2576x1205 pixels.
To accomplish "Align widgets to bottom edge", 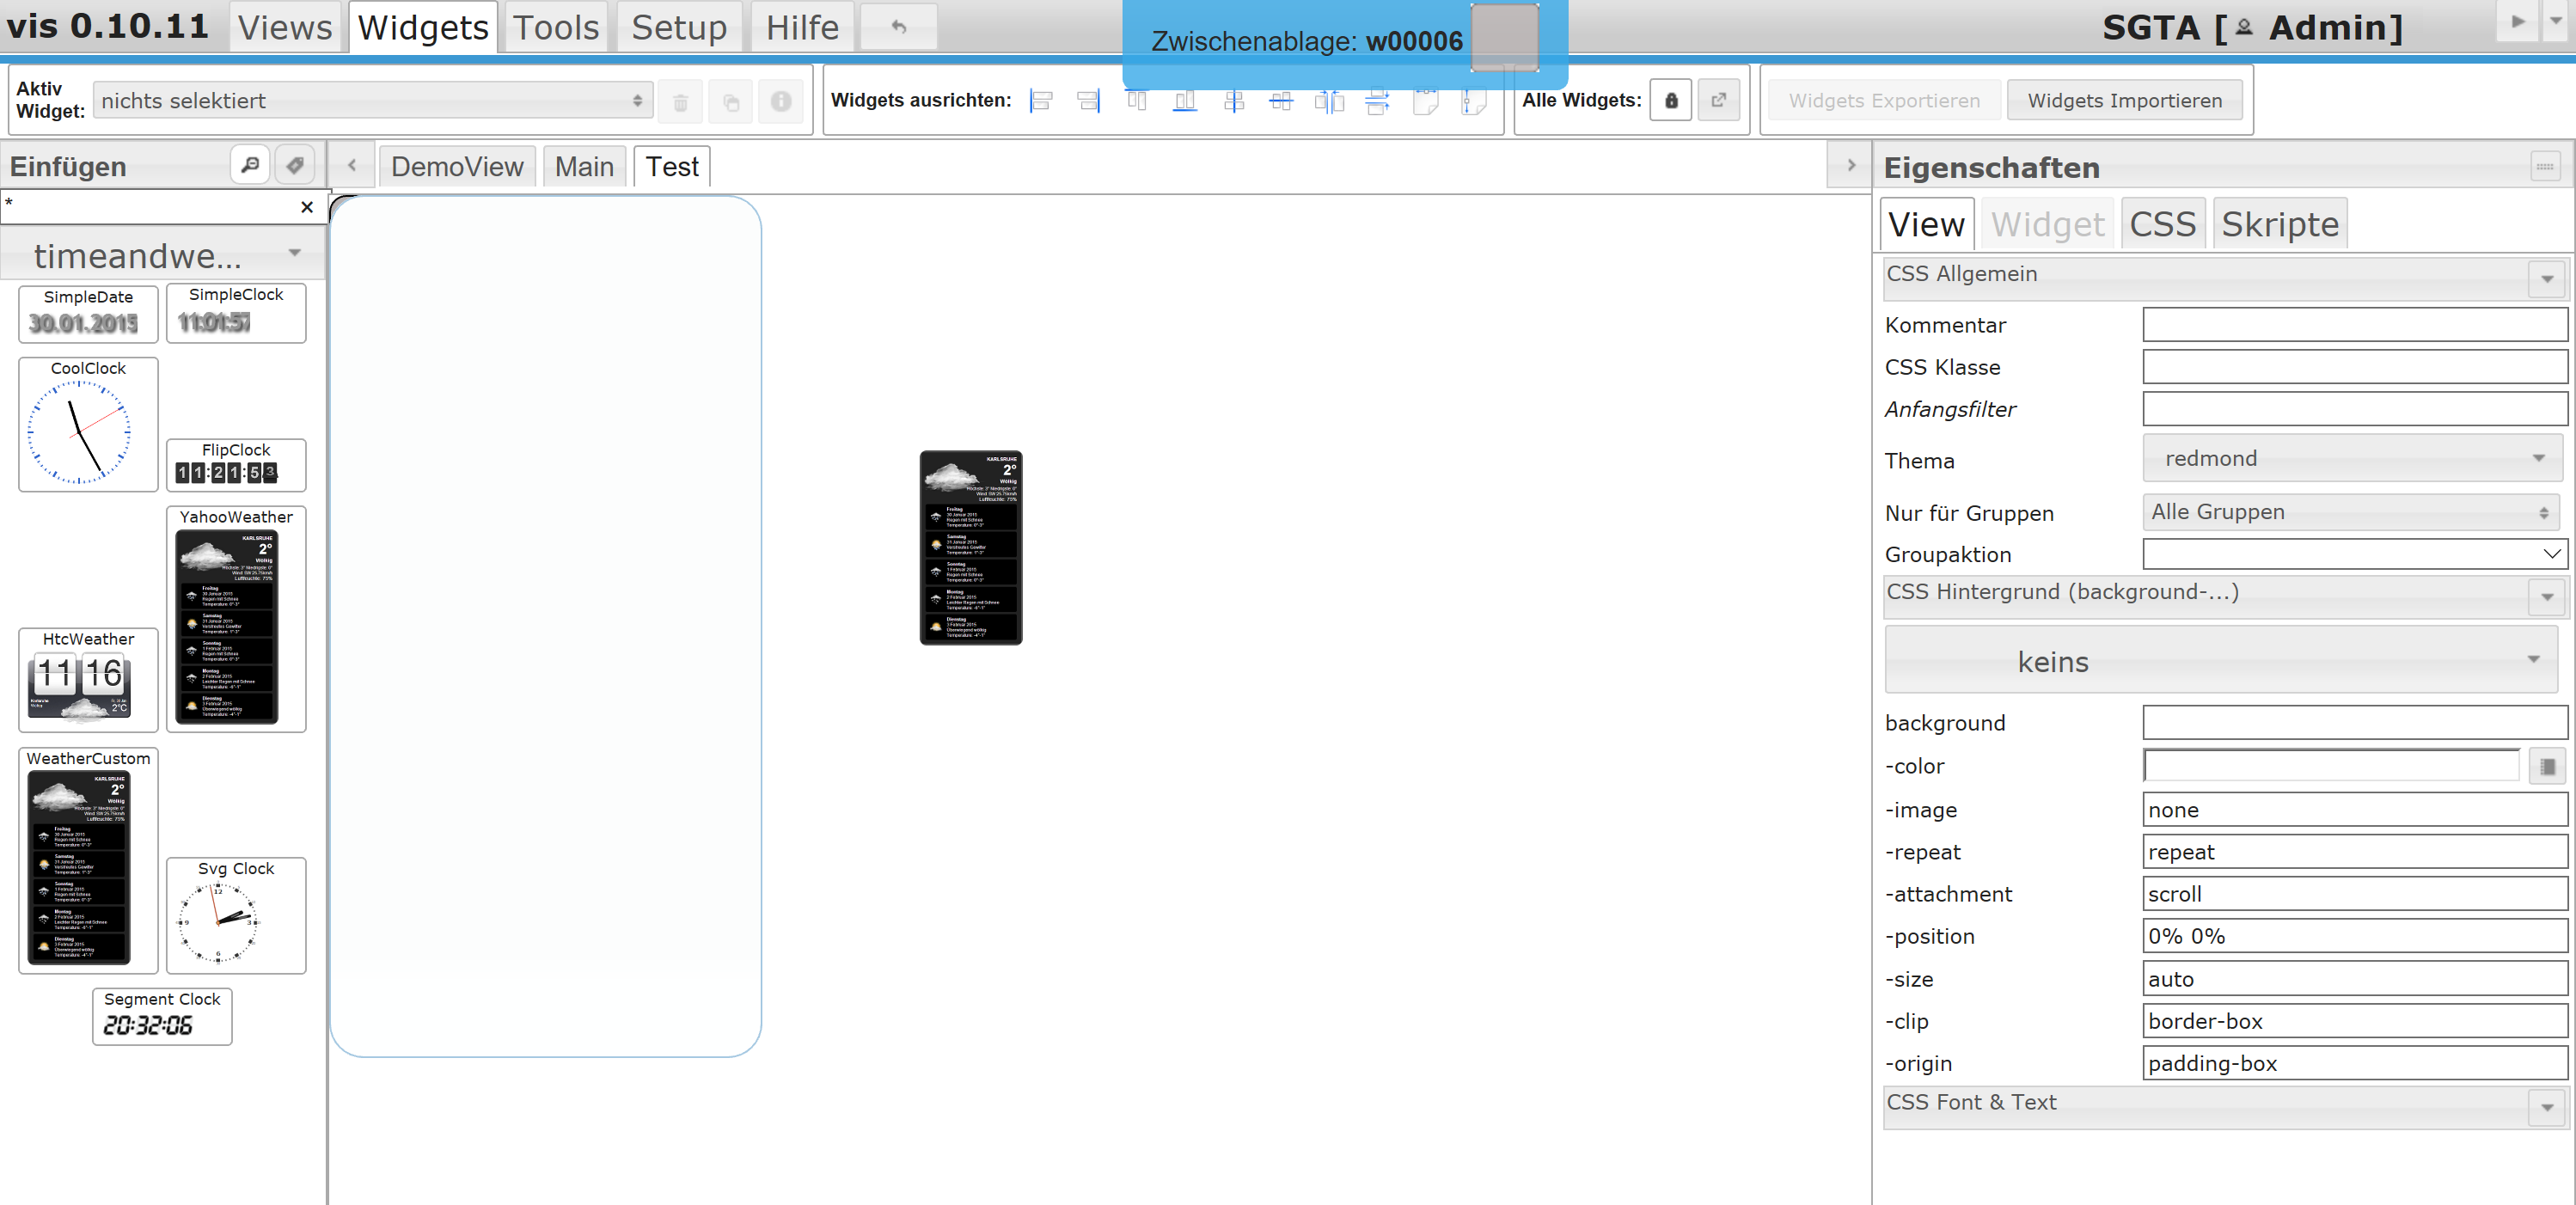I will (1185, 101).
